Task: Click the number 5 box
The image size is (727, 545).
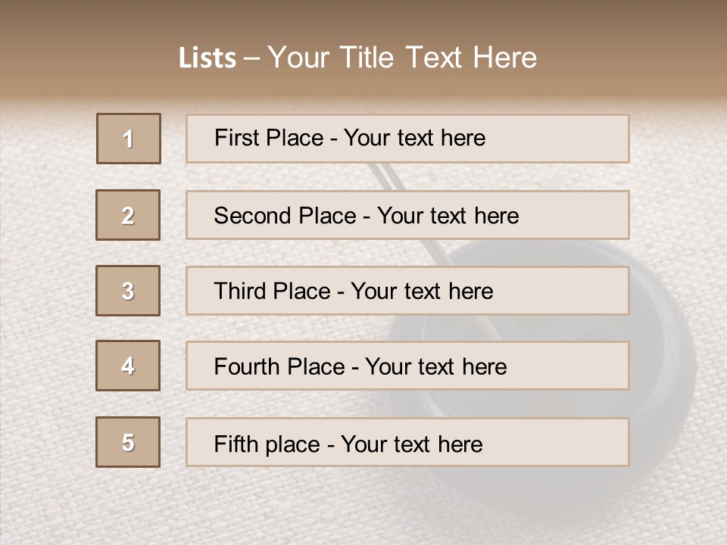Action: [128, 442]
